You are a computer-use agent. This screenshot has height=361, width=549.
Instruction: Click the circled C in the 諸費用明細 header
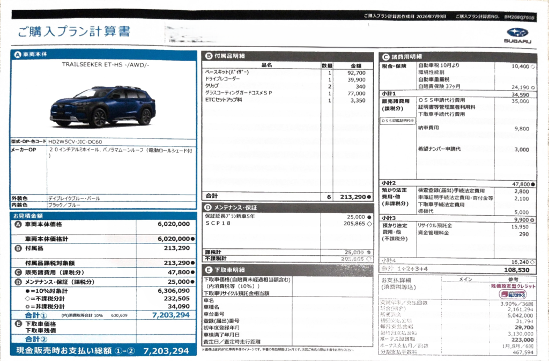[x=385, y=57]
